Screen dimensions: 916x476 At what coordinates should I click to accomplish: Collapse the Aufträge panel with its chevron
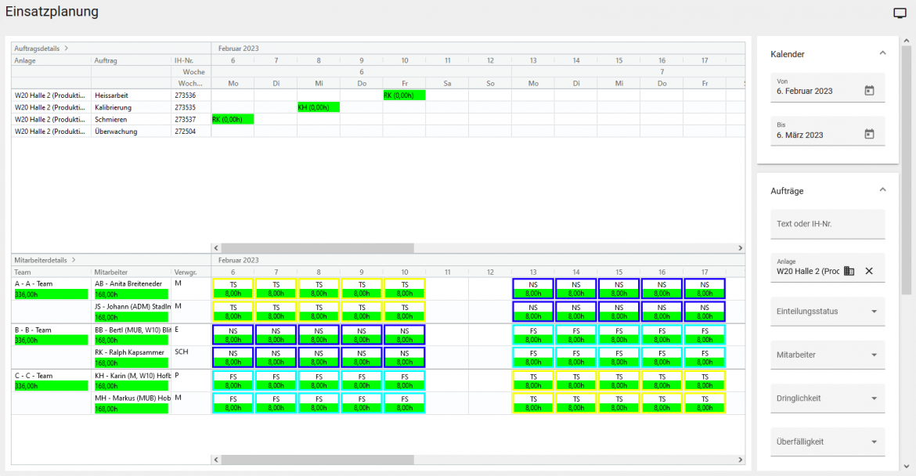pos(882,190)
